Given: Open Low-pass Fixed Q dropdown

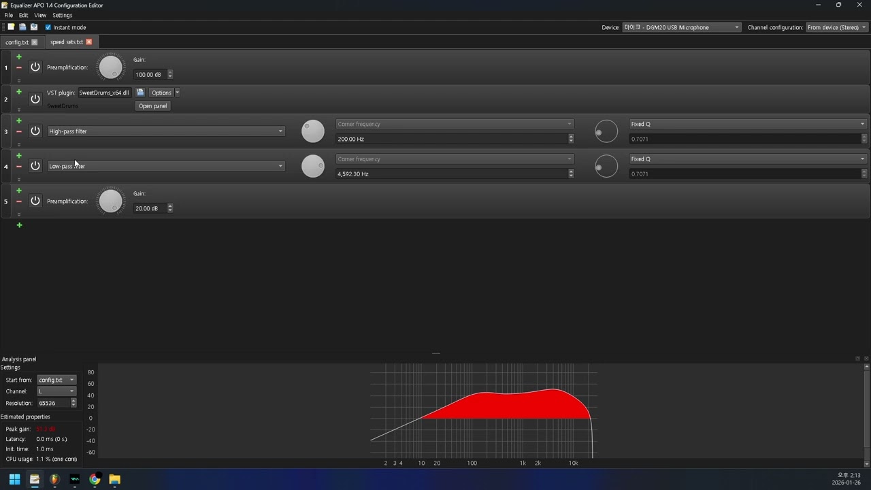Looking at the screenshot, I should point(748,159).
